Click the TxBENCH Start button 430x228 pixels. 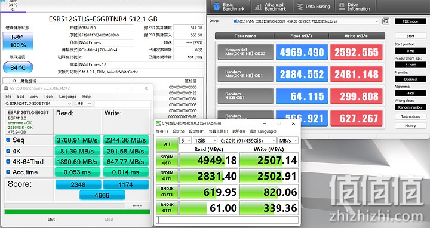(410, 36)
